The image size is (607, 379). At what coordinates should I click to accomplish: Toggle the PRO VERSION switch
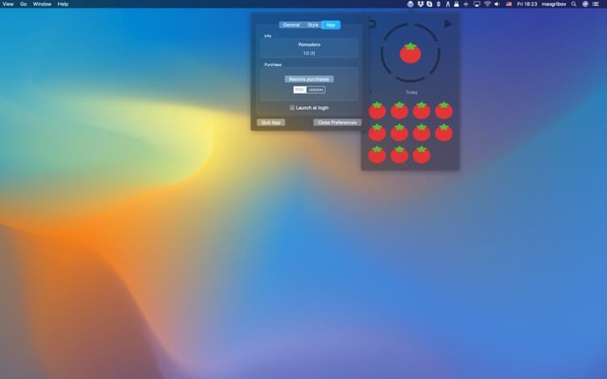(309, 90)
